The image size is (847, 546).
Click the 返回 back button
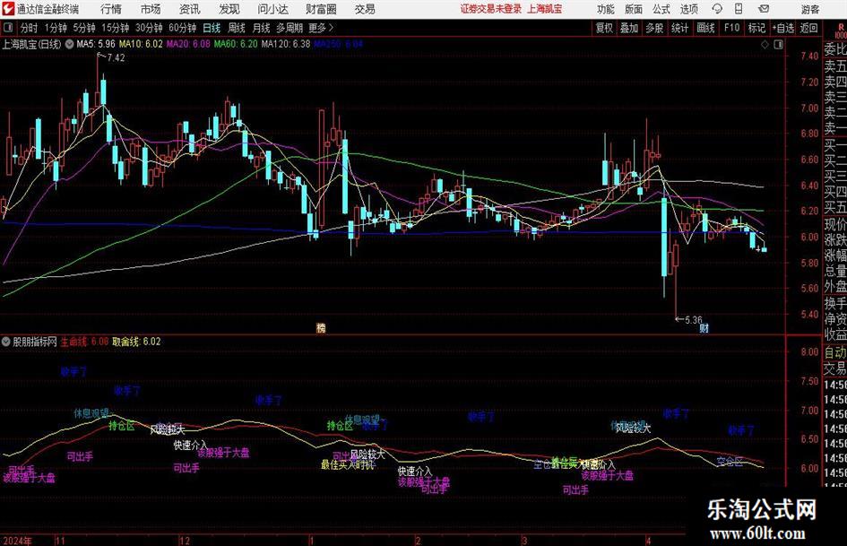808,28
